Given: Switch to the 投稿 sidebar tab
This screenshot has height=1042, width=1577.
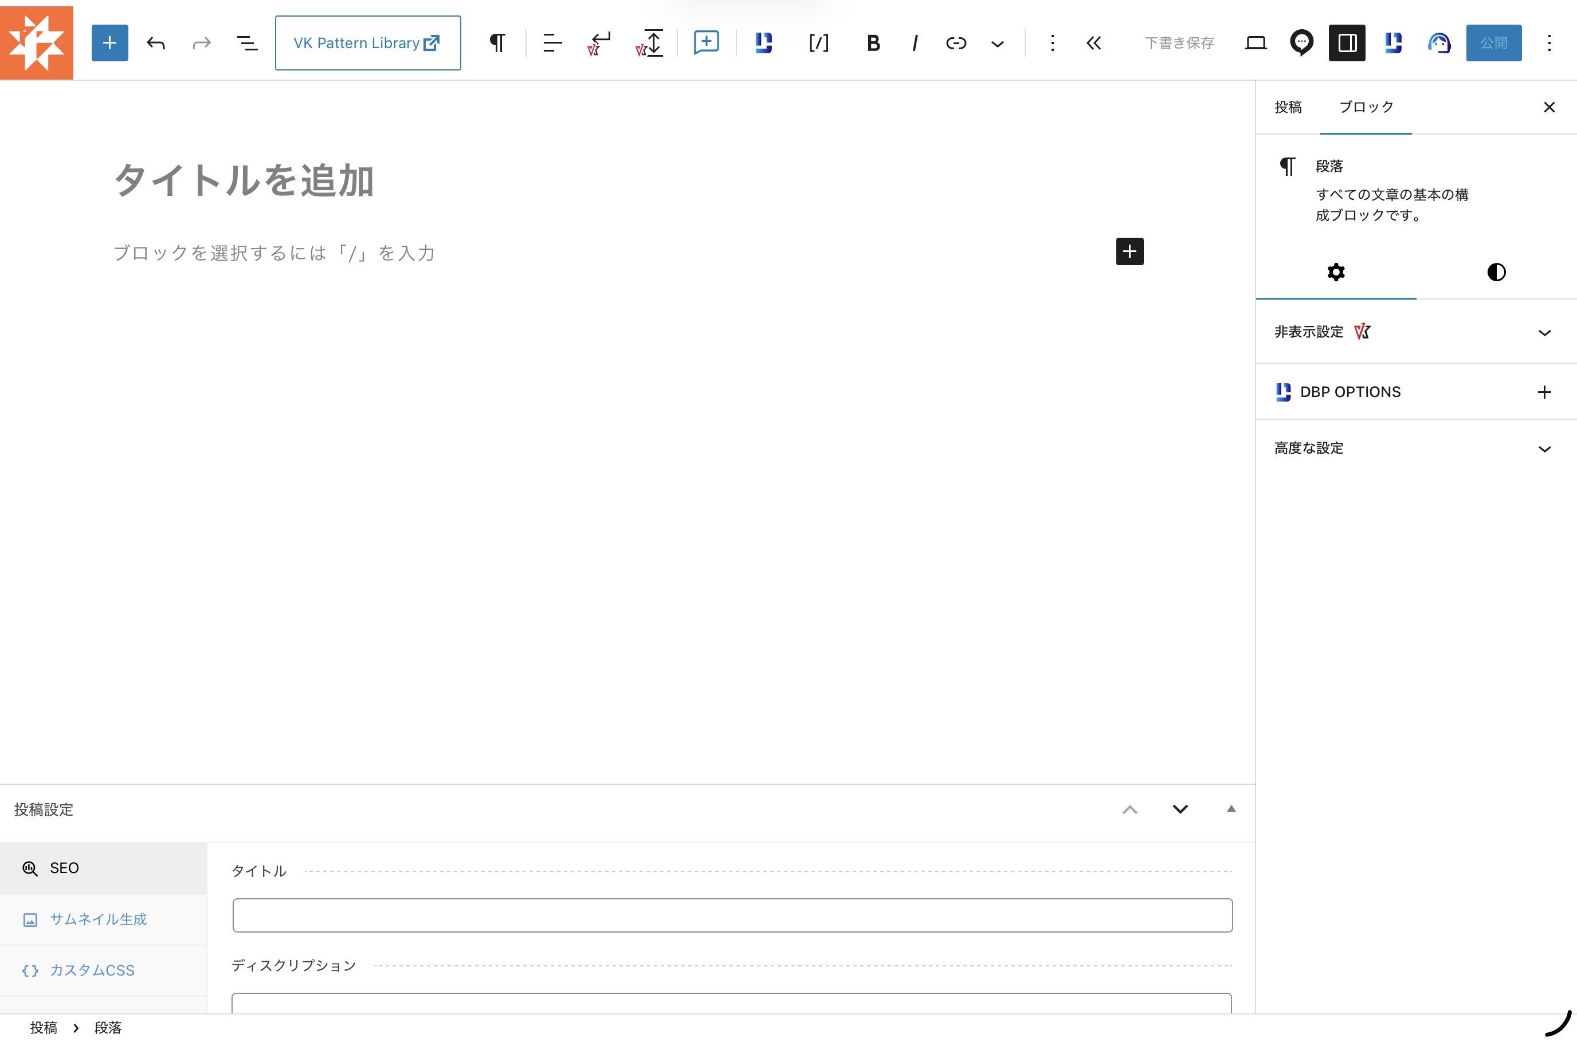Looking at the screenshot, I should [x=1288, y=107].
